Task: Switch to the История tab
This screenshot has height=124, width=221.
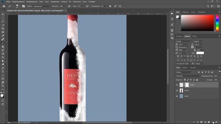Action: point(179,36)
